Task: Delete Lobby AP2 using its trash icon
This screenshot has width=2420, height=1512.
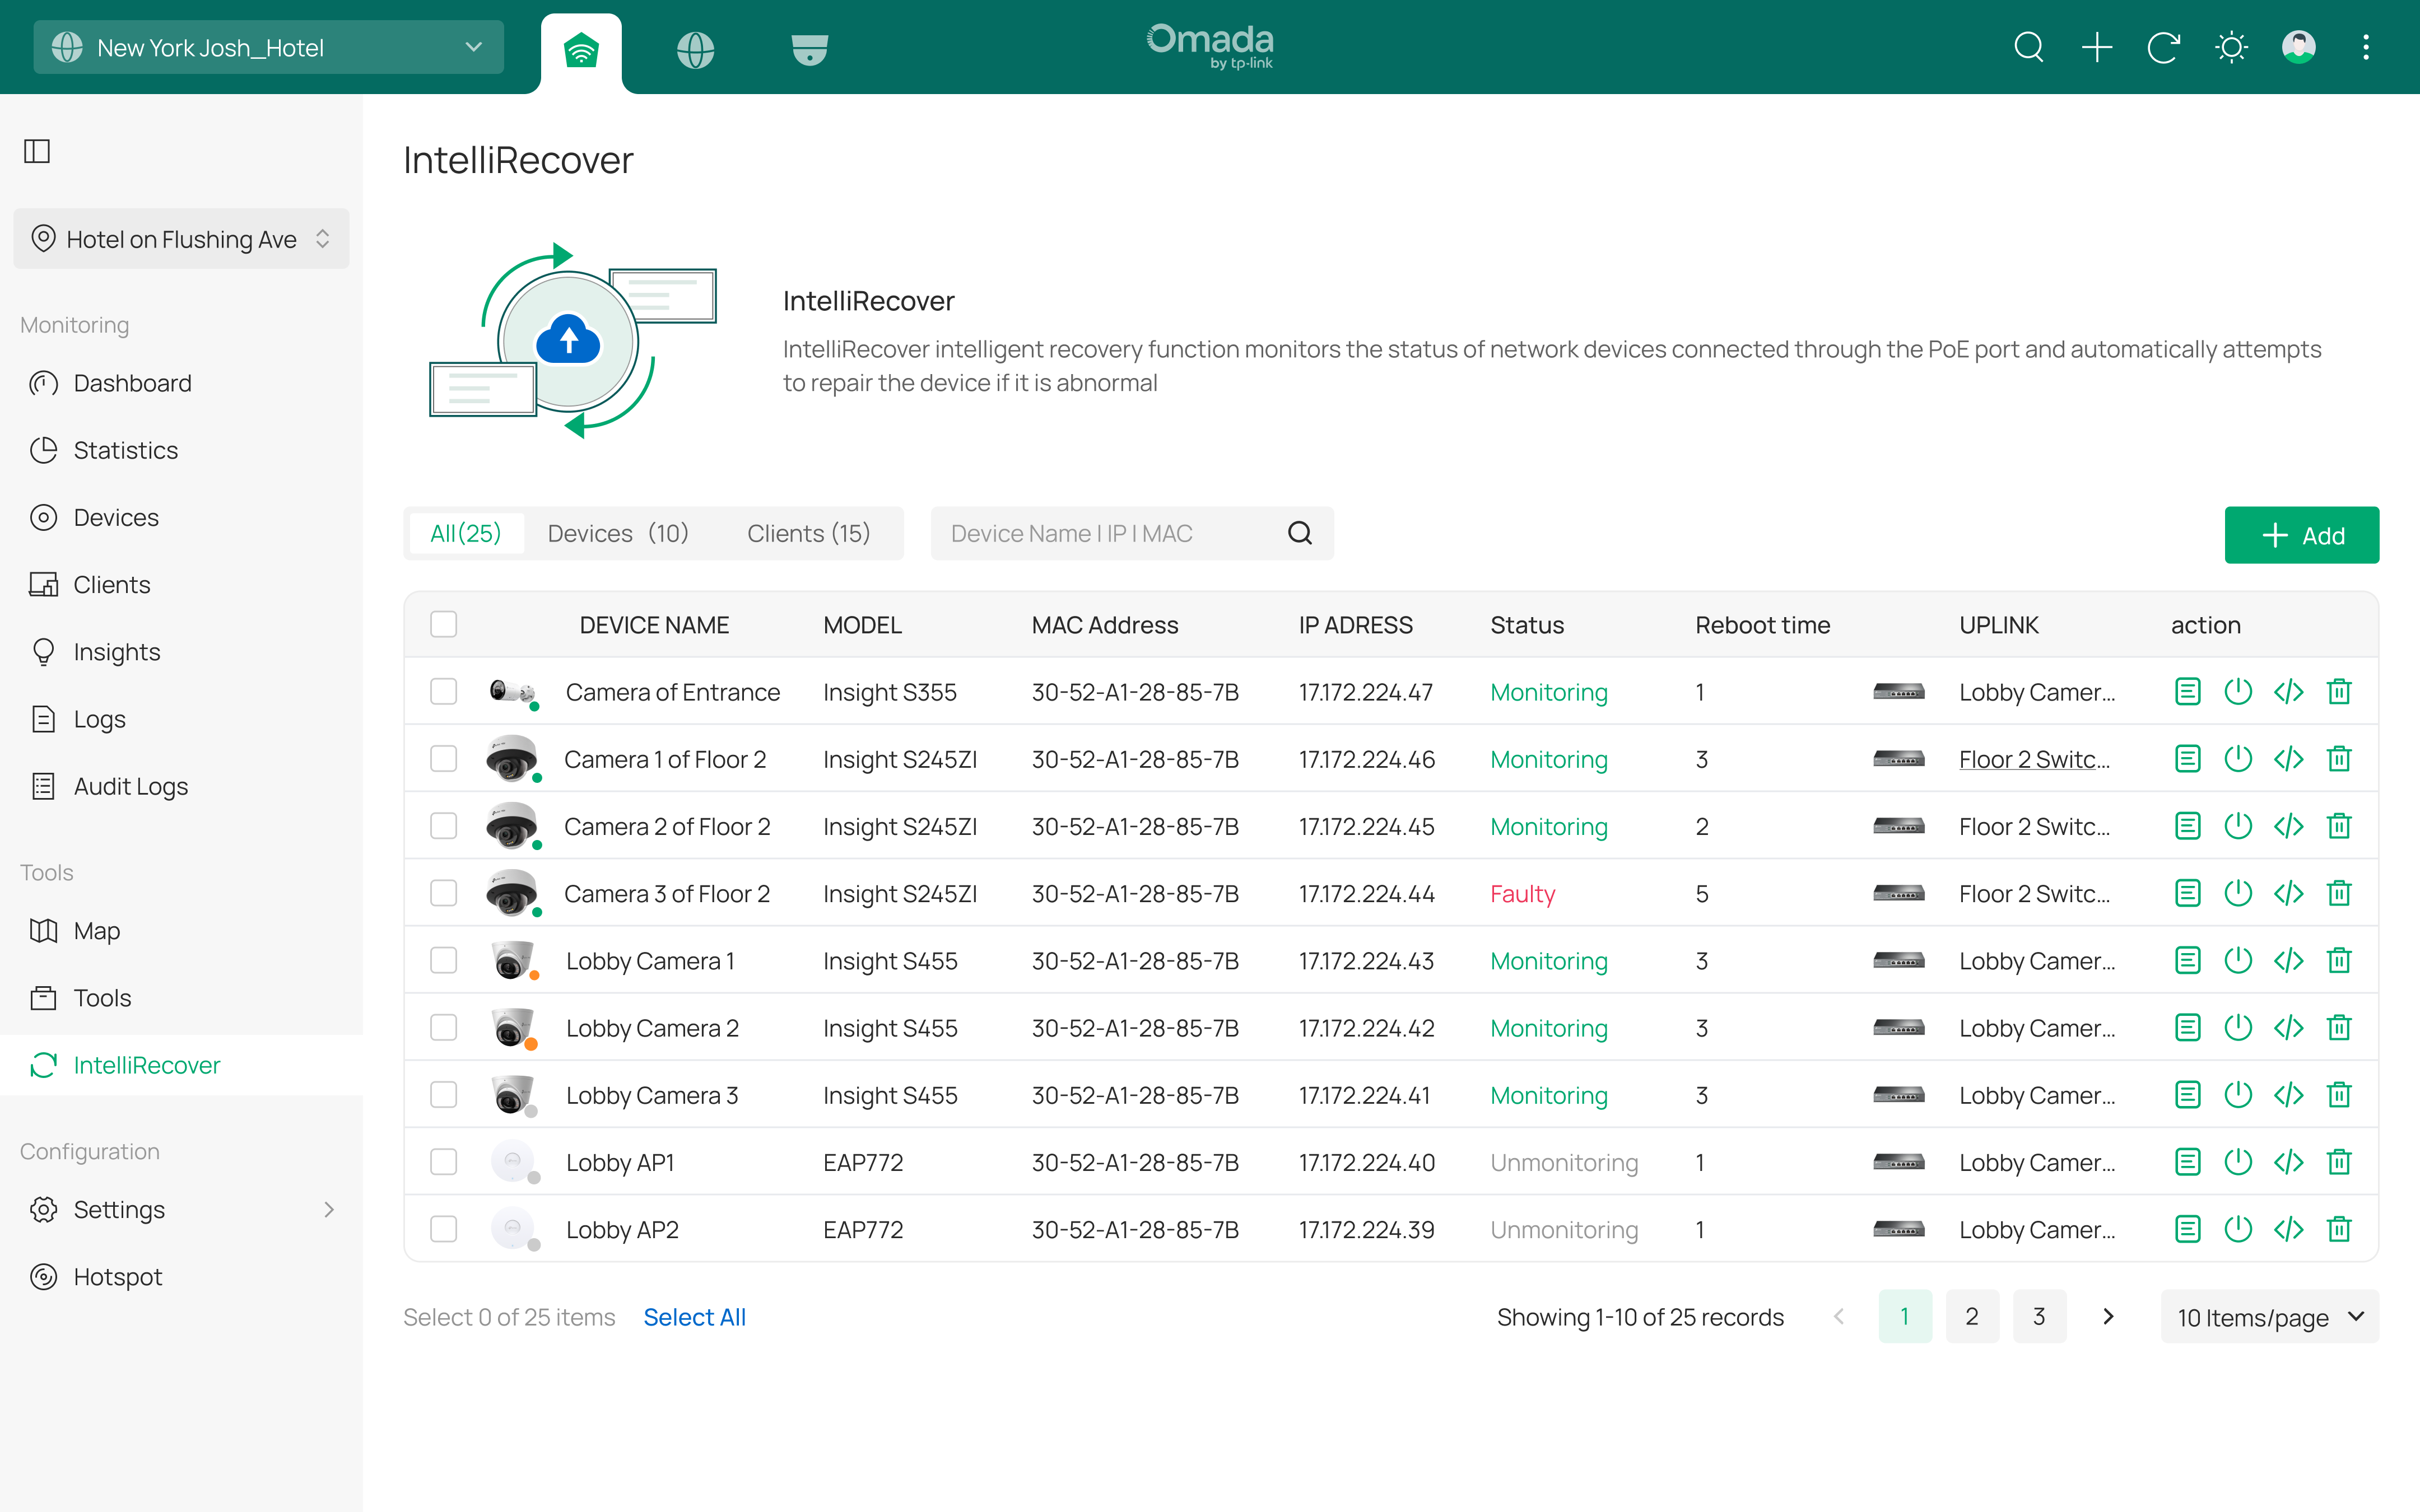Action: click(2338, 1229)
